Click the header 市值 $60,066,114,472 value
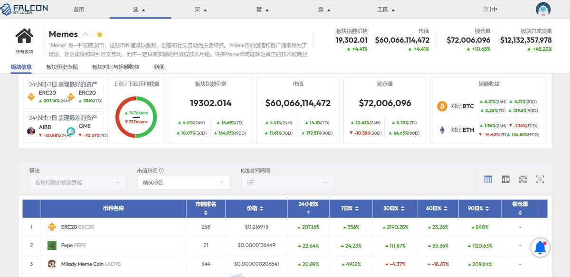The height and width of the screenshot is (277, 570). 402,40
